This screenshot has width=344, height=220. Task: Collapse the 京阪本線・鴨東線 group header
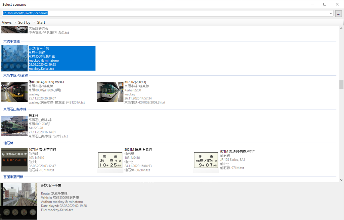tap(15, 76)
